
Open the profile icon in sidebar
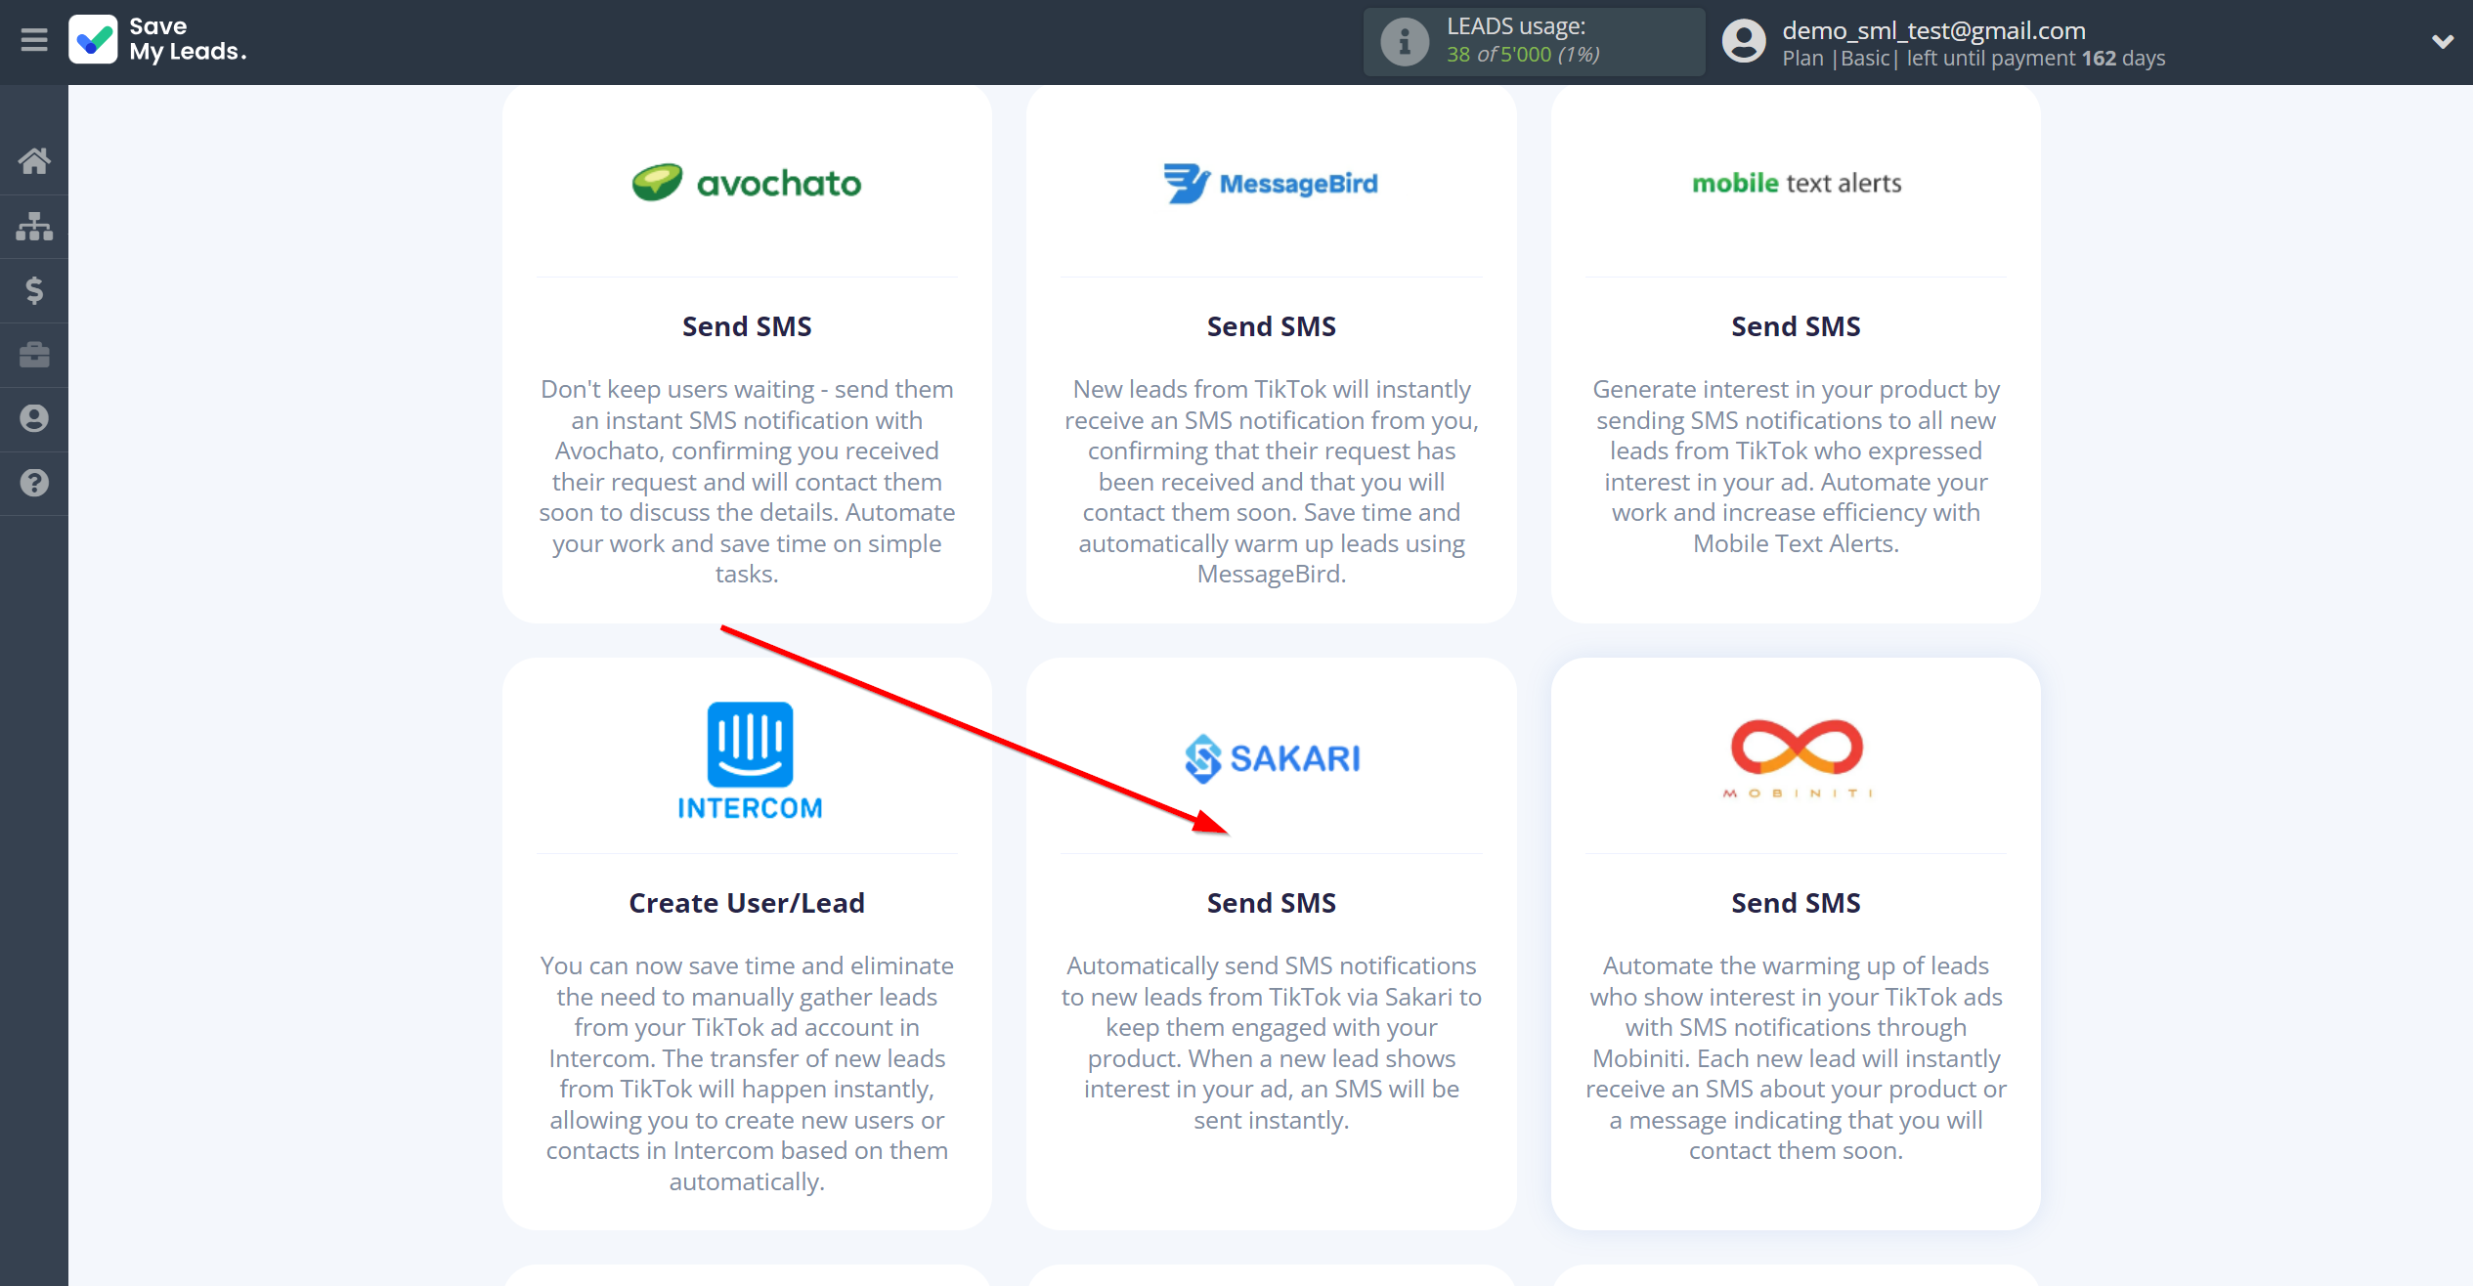[34, 418]
